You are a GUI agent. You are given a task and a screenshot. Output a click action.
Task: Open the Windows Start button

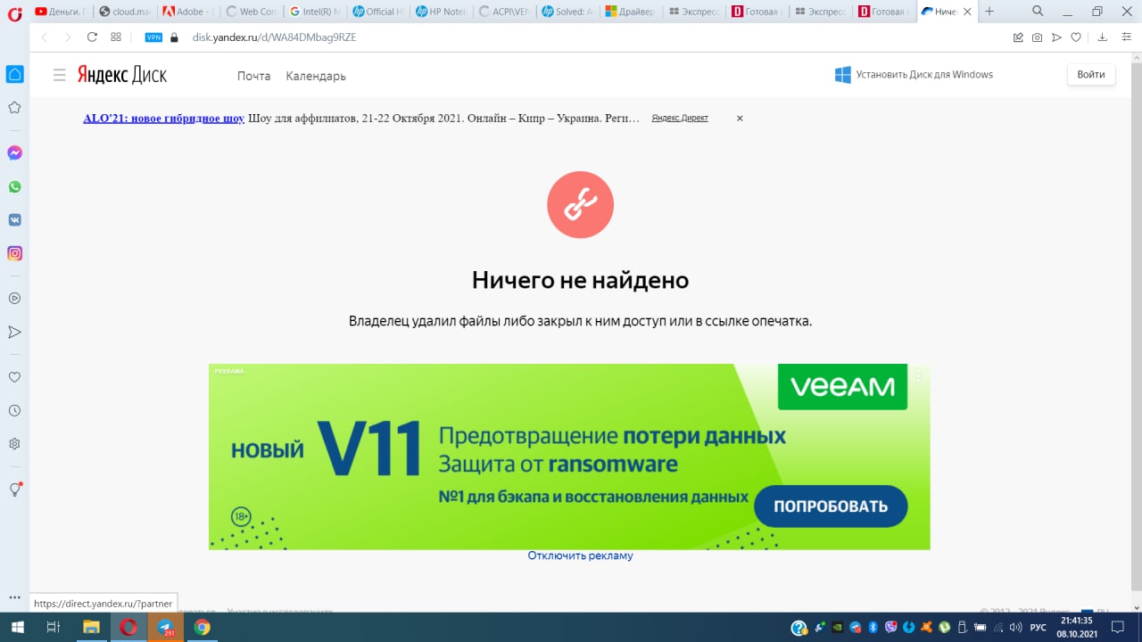click(x=18, y=627)
